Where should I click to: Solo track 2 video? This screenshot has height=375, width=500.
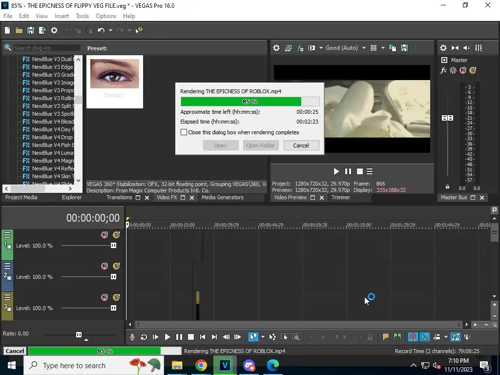tap(116, 266)
